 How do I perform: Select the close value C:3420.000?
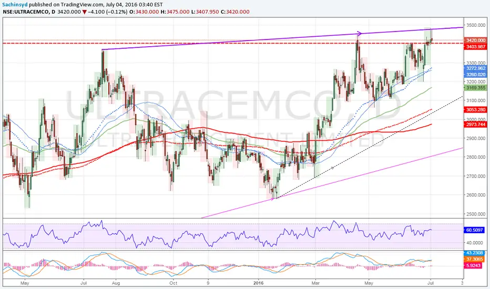(235, 12)
